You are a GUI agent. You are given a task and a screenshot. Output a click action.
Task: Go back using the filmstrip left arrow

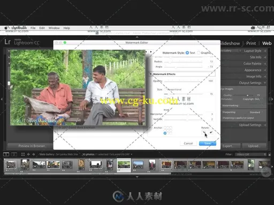tap(28, 154)
